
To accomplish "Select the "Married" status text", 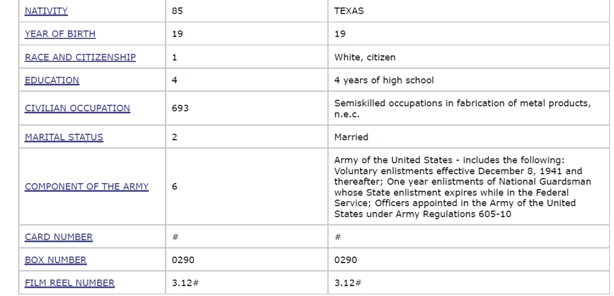I will tap(351, 137).
